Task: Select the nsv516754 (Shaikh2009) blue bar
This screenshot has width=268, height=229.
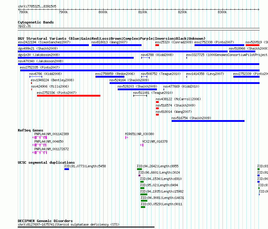Action: [208, 121]
